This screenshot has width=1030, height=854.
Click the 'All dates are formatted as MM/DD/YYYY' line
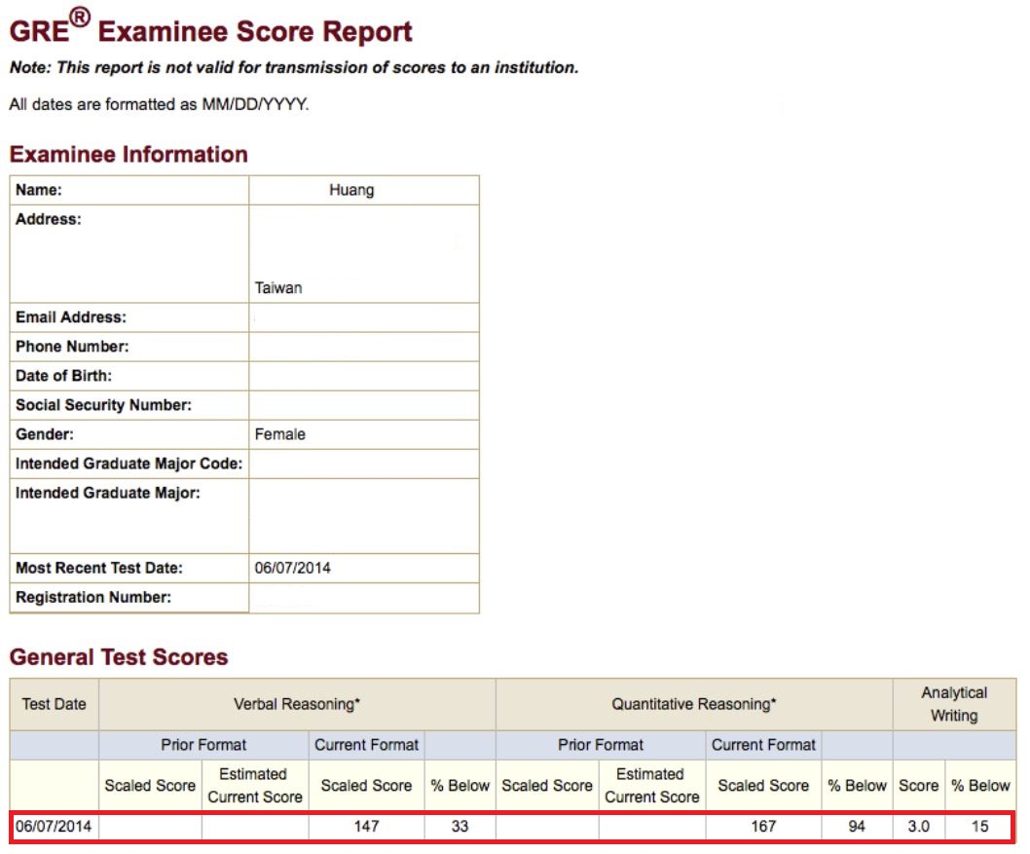[x=159, y=104]
